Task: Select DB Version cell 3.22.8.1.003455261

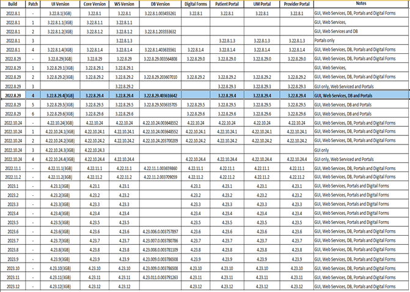Action: [160, 13]
